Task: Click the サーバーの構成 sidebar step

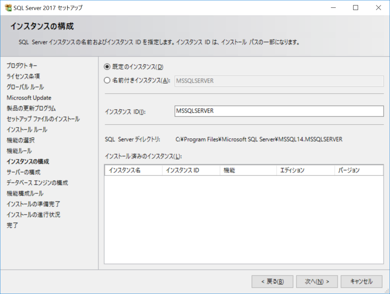Action: tap(23, 172)
